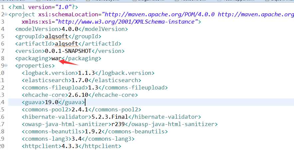The height and width of the screenshot is (150, 294).
Task: Click the closing groupId tag
Action: (85, 36)
